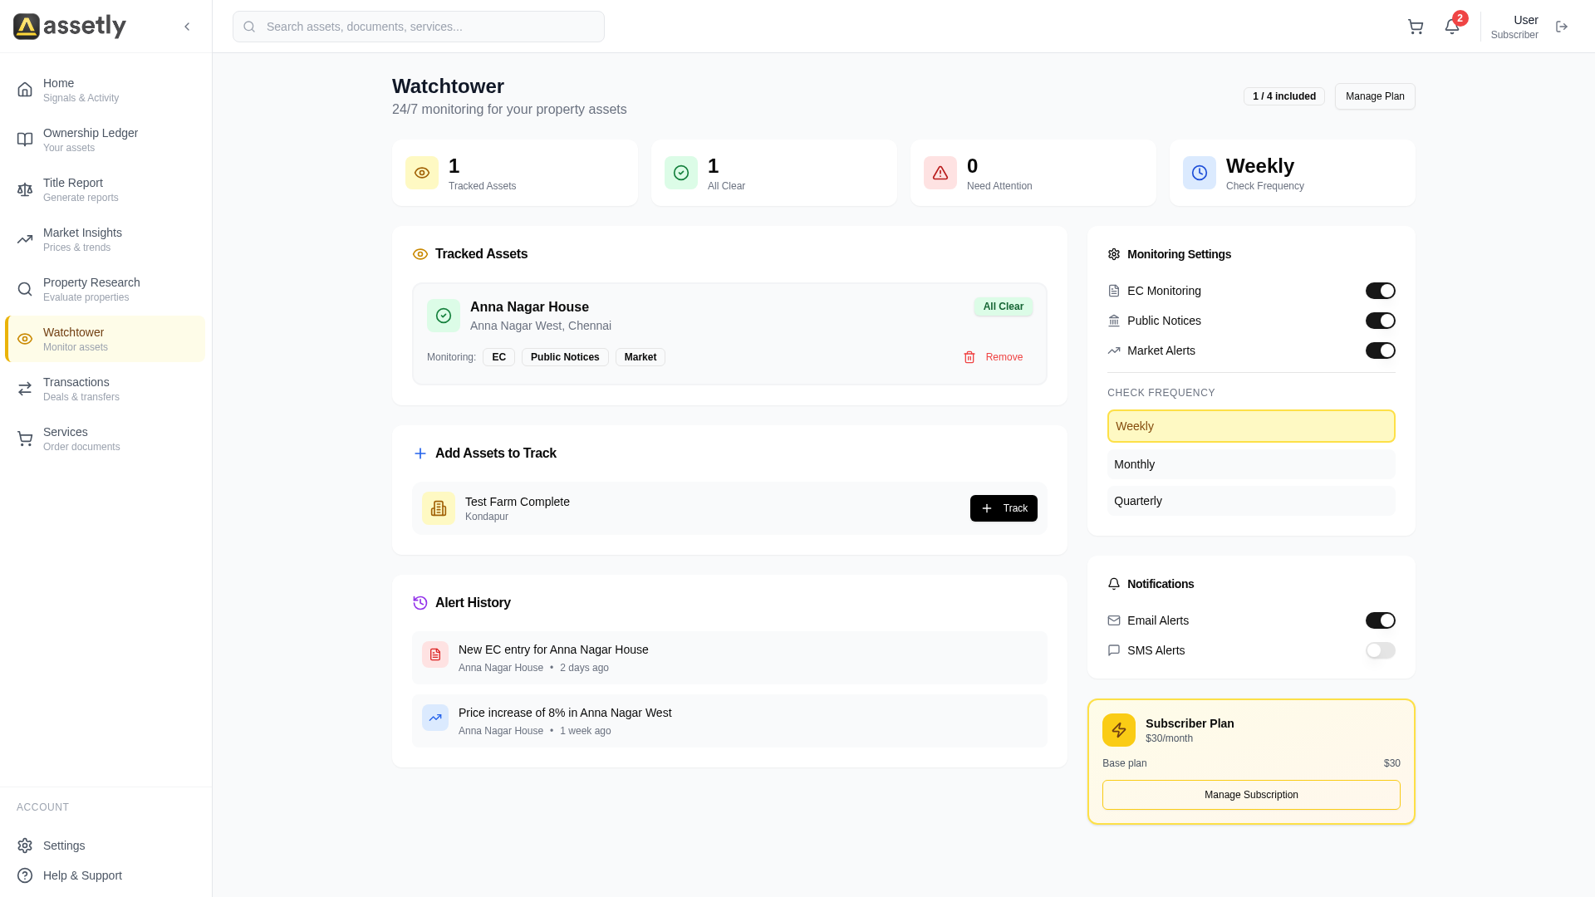Choose Quarterly check frequency option
This screenshot has height=897, width=1595.
point(1250,501)
